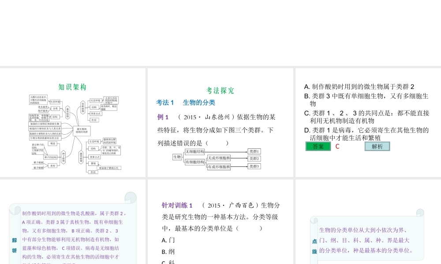Click the 类群1 box in diagram
Image resolution: width=441 pixels, height=264 pixels.
coord(254,151)
